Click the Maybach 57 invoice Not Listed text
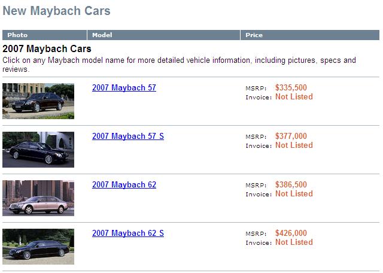The width and height of the screenshot is (383, 273). coord(294,97)
